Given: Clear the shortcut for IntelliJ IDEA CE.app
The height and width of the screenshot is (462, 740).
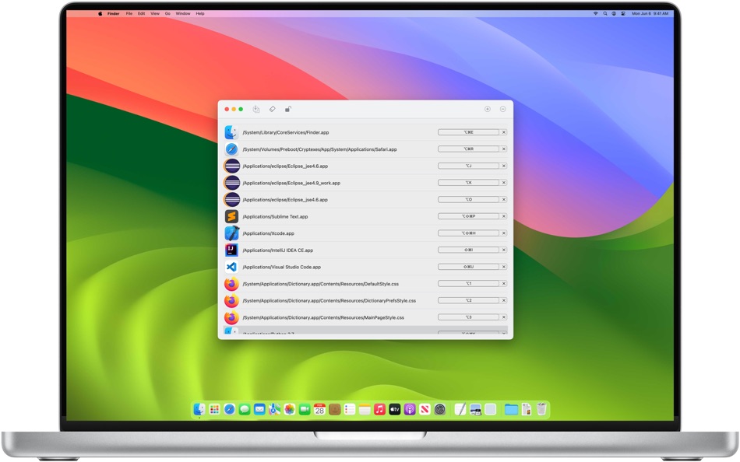Looking at the screenshot, I should (x=503, y=250).
